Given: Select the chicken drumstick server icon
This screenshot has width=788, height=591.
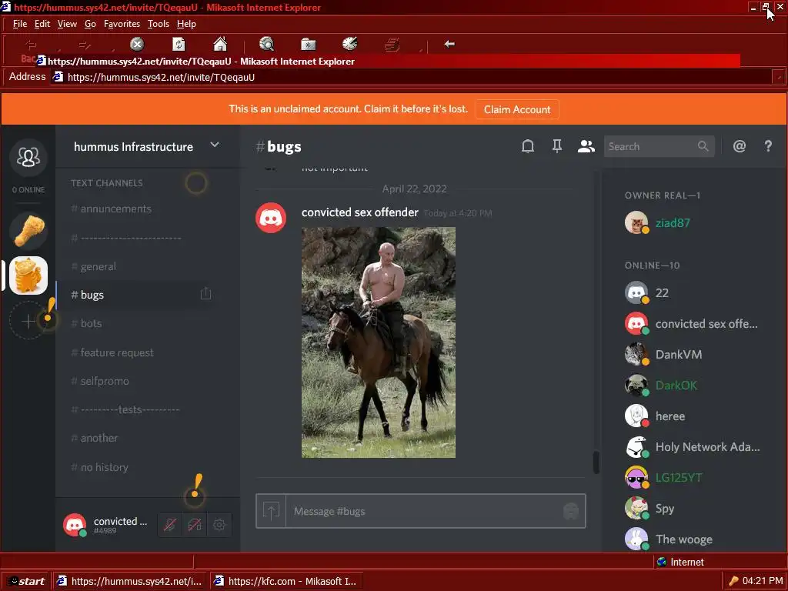Looking at the screenshot, I should click(28, 231).
